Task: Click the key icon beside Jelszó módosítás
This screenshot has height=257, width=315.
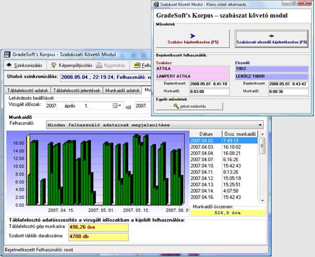Action: coord(176,106)
